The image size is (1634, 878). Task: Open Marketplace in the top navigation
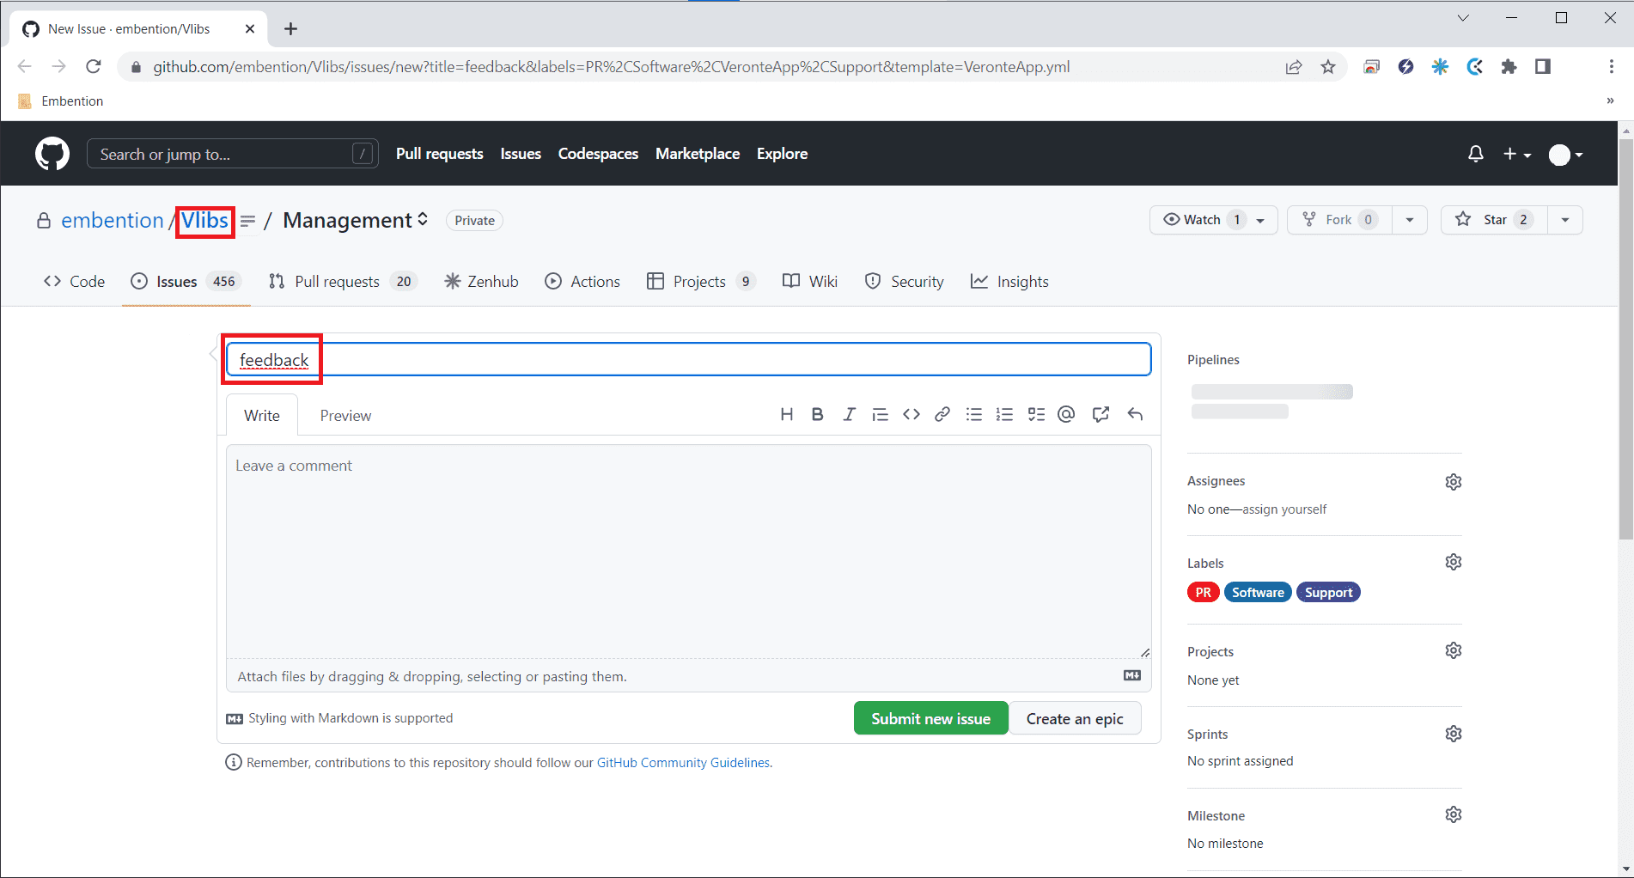(x=698, y=154)
